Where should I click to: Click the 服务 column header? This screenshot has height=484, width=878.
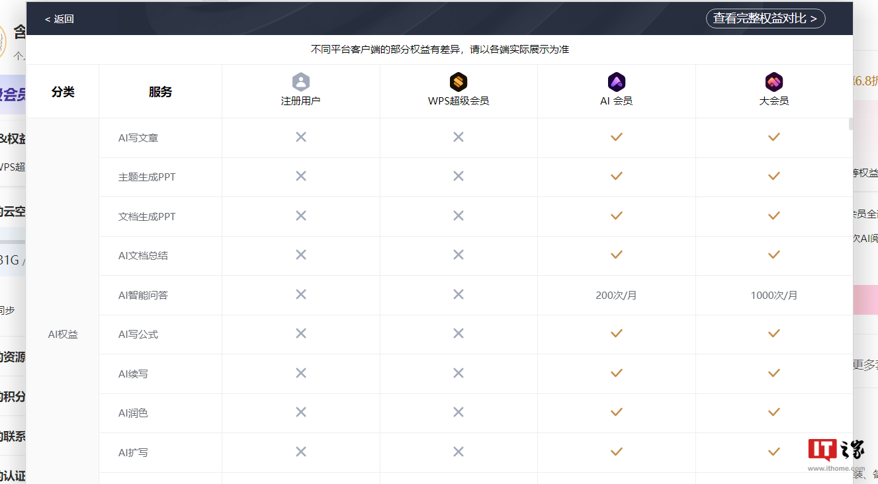click(x=159, y=92)
